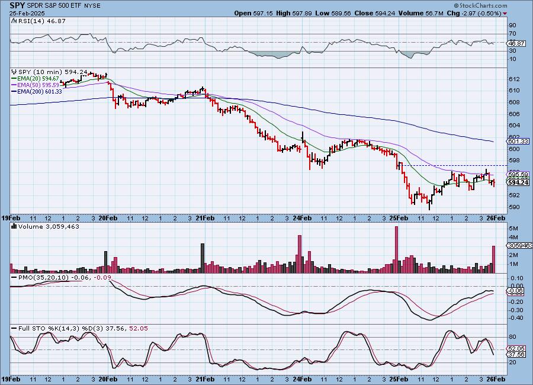Click the boxed 601.33 price axis label
This screenshot has height=385, width=533.
coord(518,141)
